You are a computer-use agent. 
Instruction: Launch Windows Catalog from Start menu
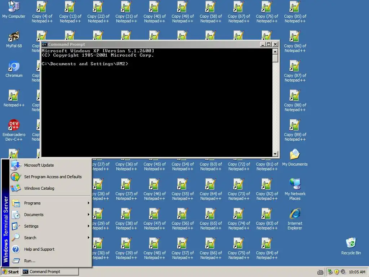tap(50, 188)
